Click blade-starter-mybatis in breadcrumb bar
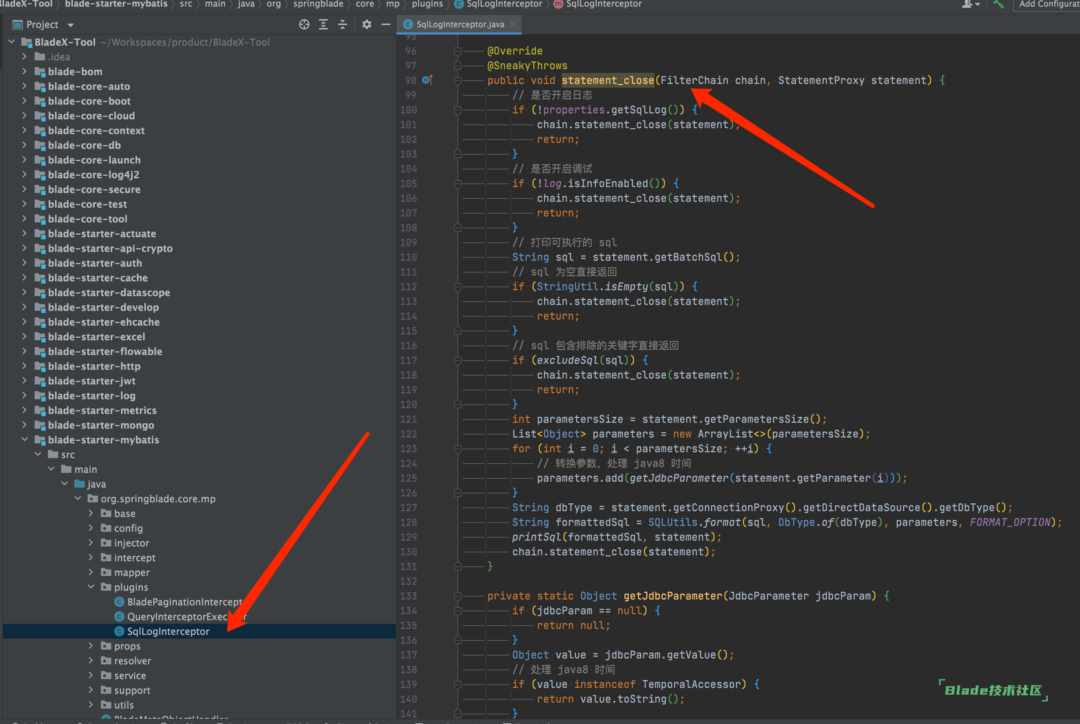 (x=116, y=4)
